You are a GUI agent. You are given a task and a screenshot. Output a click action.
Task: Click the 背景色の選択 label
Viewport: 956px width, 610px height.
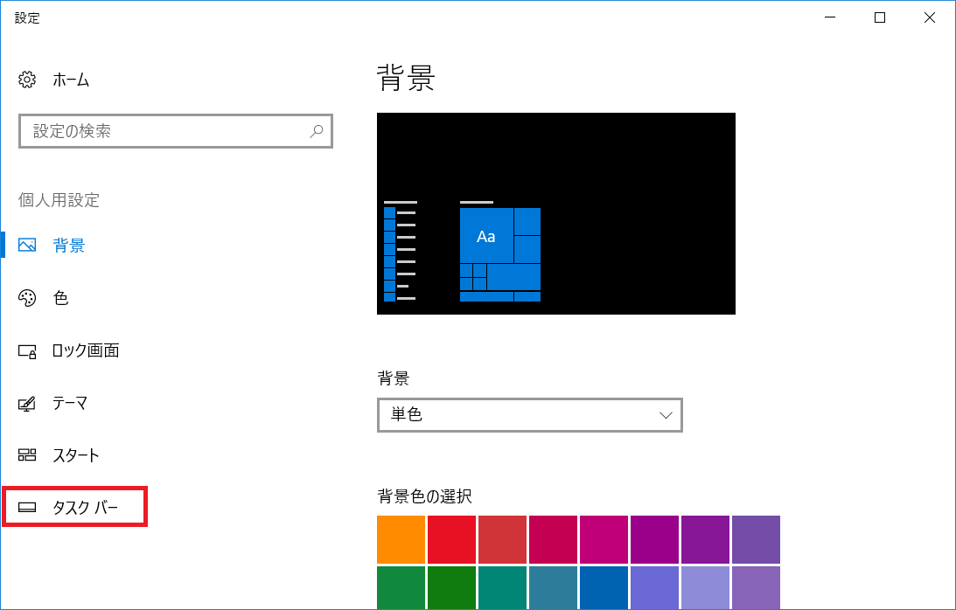click(x=424, y=496)
